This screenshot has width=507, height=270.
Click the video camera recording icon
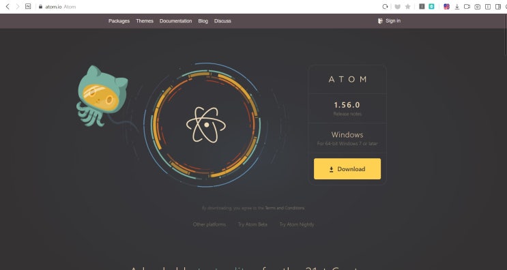tap(467, 6)
